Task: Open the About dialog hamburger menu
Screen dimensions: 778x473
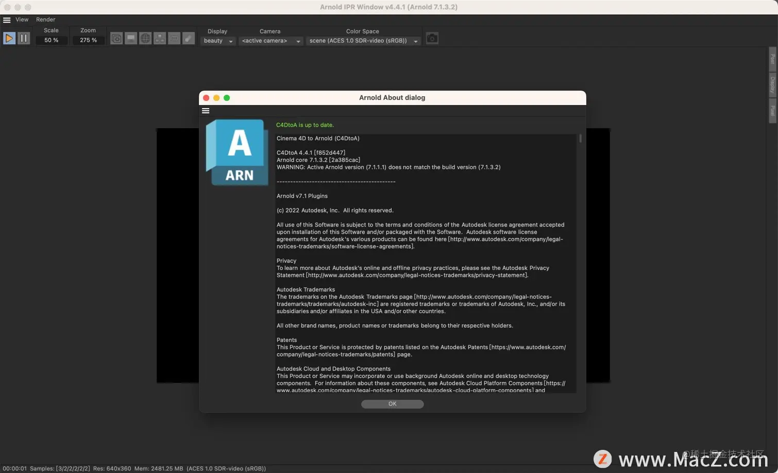Action: click(x=206, y=111)
